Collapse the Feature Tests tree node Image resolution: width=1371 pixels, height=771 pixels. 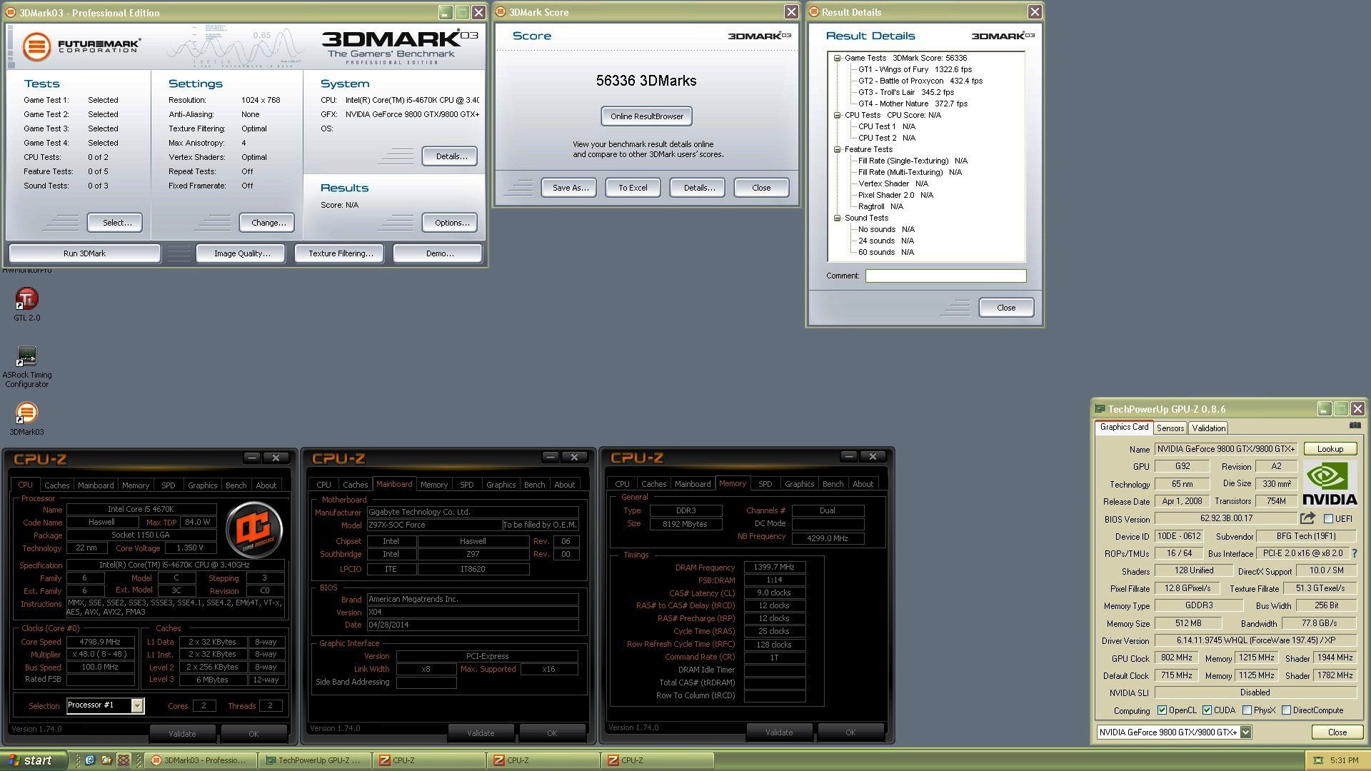(x=837, y=149)
